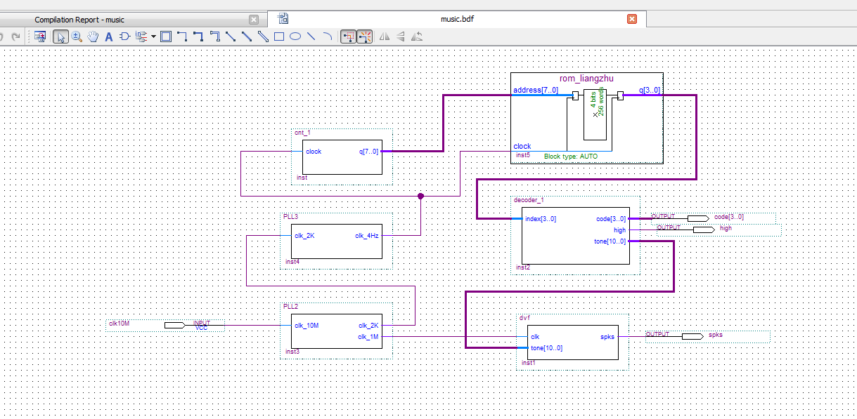857x419 pixels.
Task: Select the clk10M input pin
Action: tap(174, 325)
